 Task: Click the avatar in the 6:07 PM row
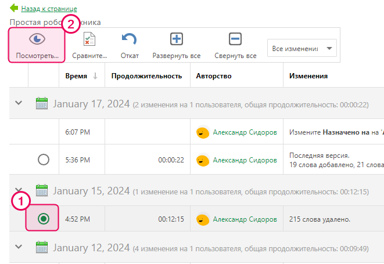[202, 132]
